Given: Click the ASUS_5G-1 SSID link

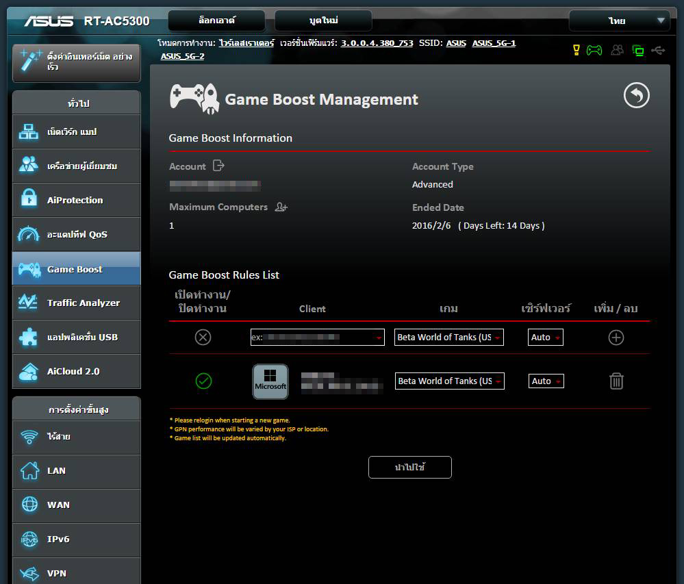Looking at the screenshot, I should click(494, 43).
